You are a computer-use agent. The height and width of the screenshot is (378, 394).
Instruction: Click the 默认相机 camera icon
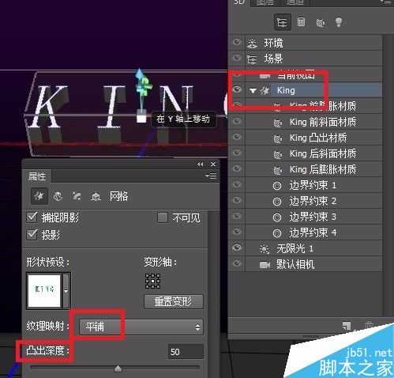point(265,264)
